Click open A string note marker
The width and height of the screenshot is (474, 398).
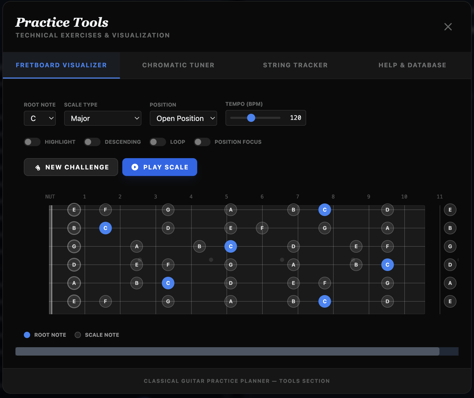(x=74, y=283)
